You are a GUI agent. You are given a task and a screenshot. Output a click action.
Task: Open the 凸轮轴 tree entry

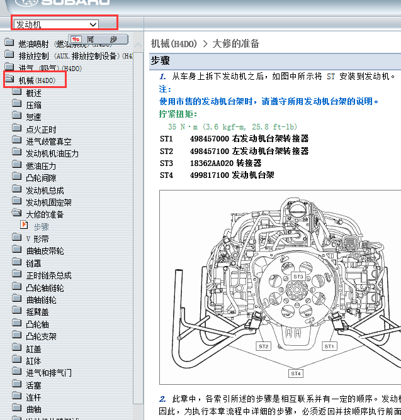37,324
